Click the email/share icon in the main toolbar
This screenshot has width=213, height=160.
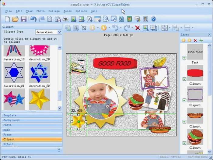tap(137, 19)
